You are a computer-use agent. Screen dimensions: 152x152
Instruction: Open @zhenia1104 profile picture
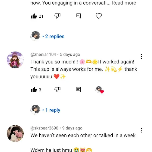pyautogui.click(x=15, y=60)
